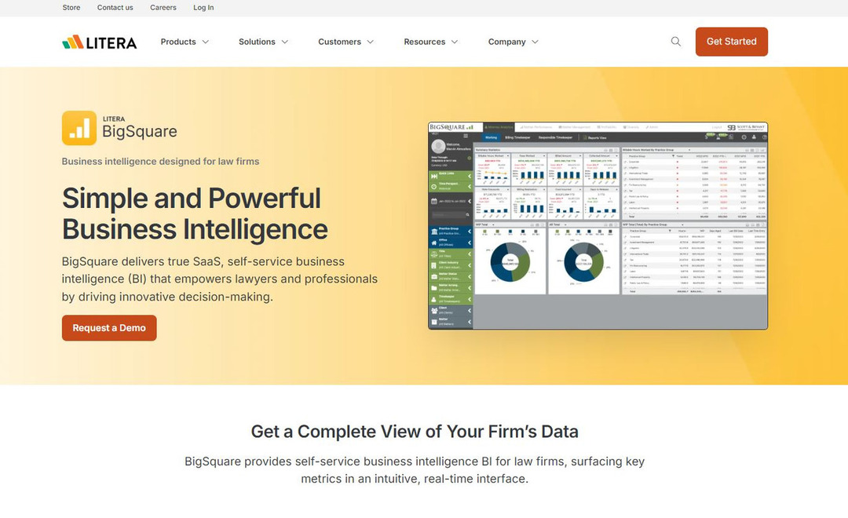
Task: Click the Log In link
Action: pyautogui.click(x=203, y=8)
